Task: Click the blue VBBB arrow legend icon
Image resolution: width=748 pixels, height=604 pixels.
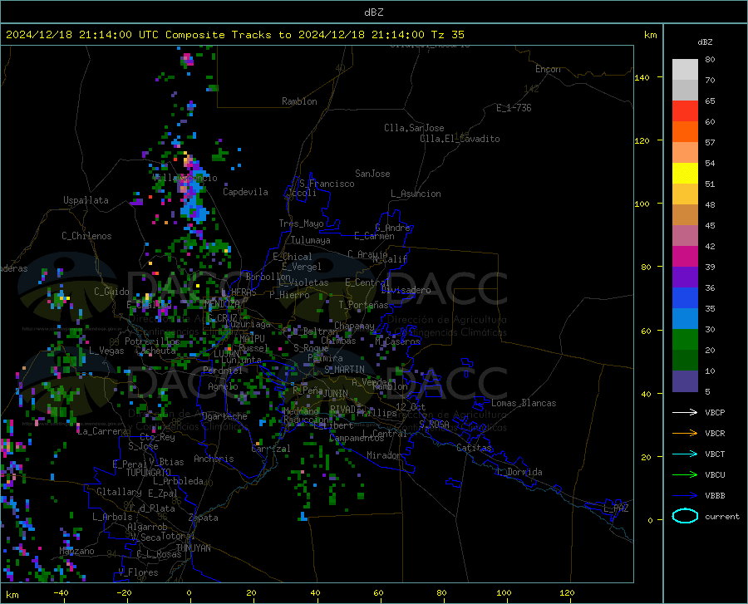Action: coord(685,496)
